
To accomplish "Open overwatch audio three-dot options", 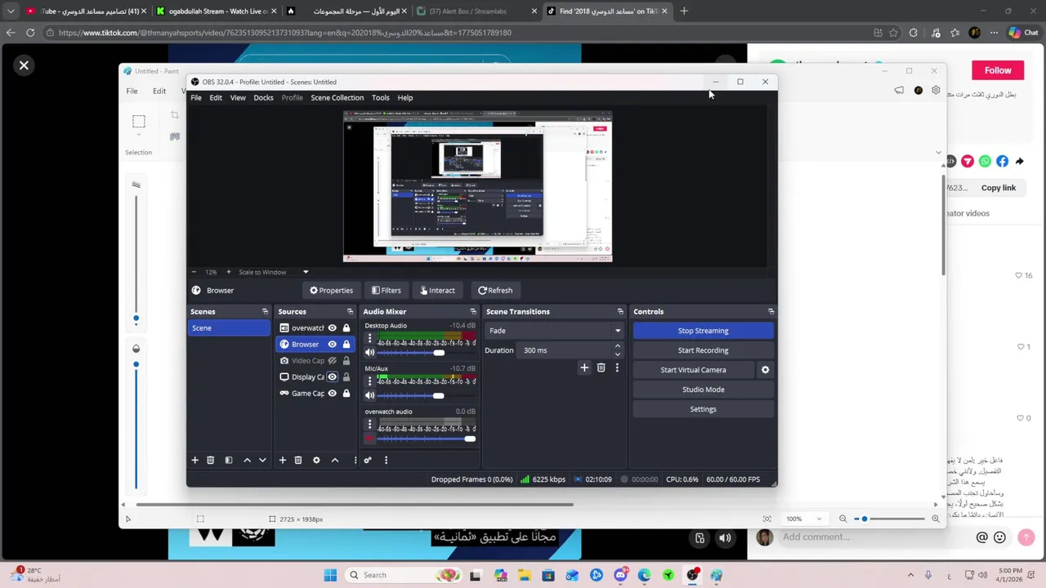I will coord(369,424).
